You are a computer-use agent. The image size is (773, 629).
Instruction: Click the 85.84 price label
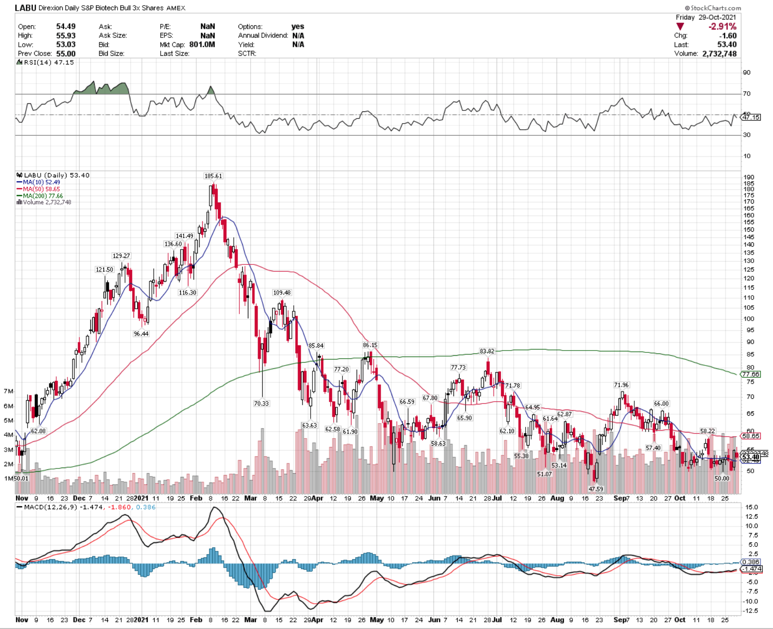tap(316, 345)
